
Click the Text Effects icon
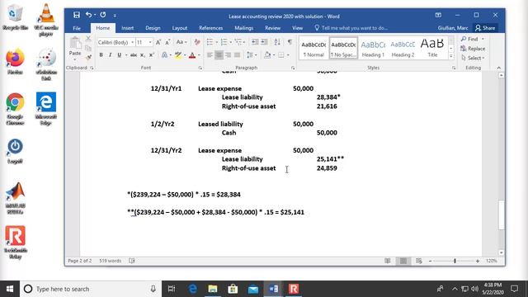pos(164,55)
